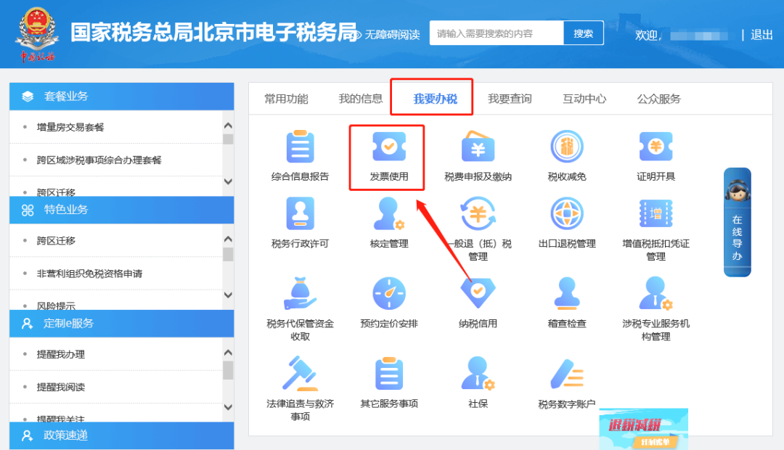Image resolution: width=784 pixels, height=450 pixels.
Task: Open 纳税信用 icon
Action: [478, 293]
